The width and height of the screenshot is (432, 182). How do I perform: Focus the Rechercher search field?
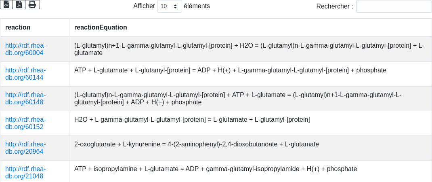(394, 6)
